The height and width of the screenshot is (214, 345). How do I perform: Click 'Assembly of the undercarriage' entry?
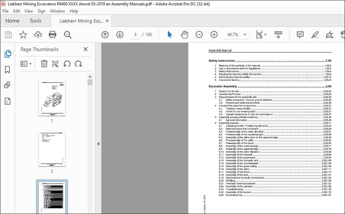pos(242,146)
